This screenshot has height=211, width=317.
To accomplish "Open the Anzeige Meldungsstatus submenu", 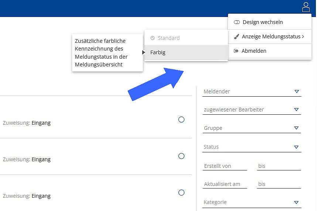I will point(270,37).
